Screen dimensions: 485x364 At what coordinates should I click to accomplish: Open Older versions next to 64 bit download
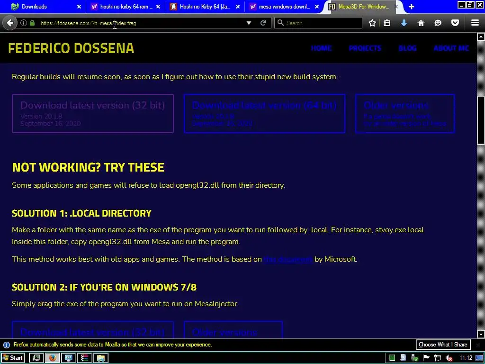405,113
